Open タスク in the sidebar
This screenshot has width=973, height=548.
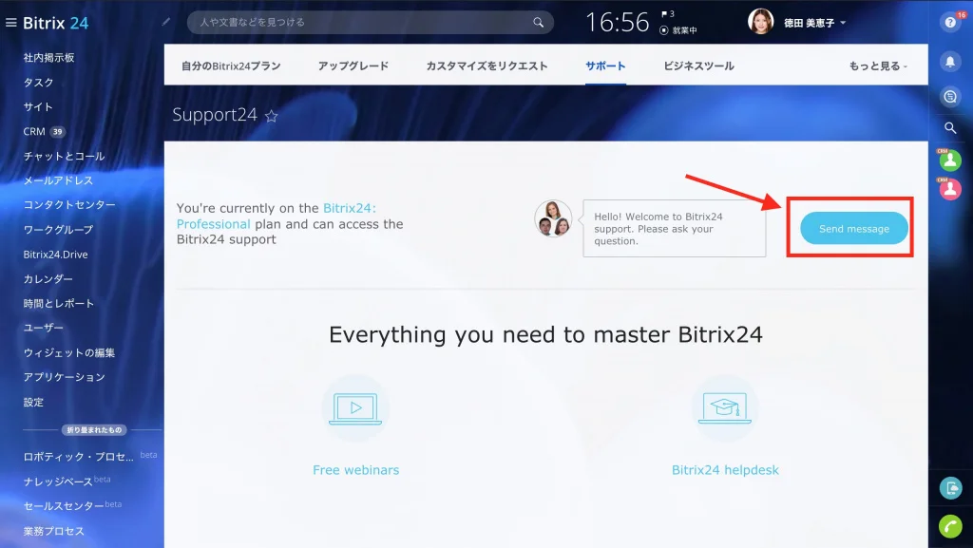point(38,83)
